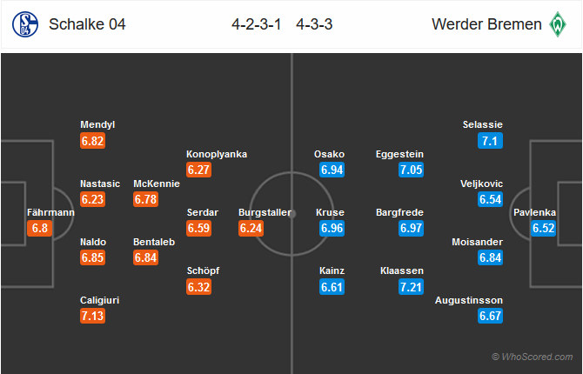
Task: Click Pavlenka's 6.52 goalkeeper rating
Action: pos(544,228)
